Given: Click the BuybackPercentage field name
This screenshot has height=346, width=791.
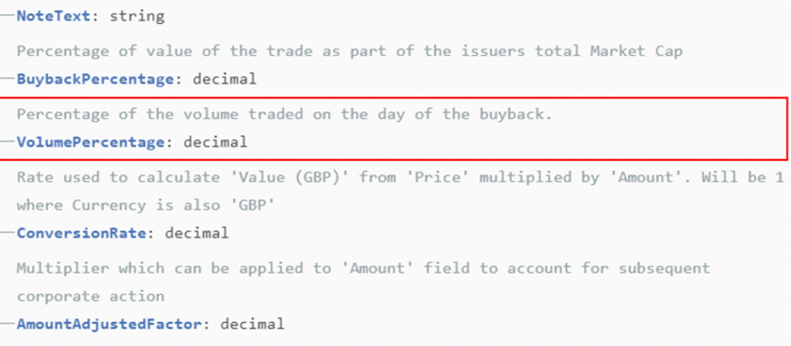Looking at the screenshot, I should pyautogui.click(x=95, y=79).
